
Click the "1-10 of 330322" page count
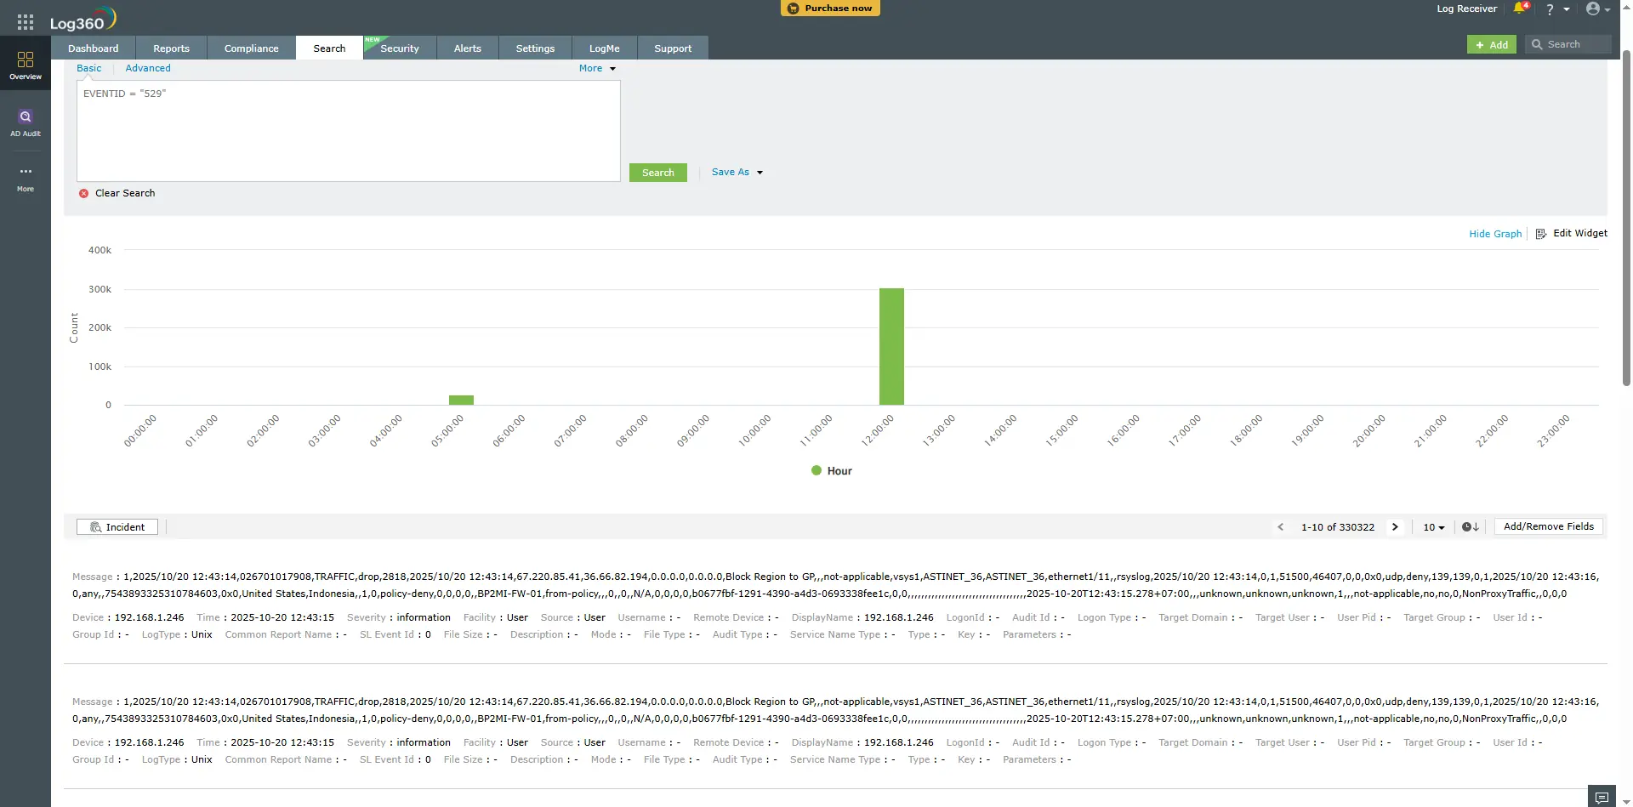(x=1338, y=527)
